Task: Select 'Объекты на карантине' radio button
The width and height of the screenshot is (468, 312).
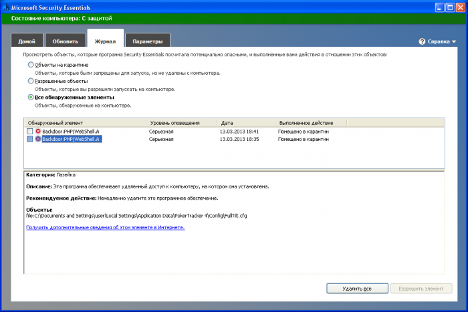Action: 31,65
